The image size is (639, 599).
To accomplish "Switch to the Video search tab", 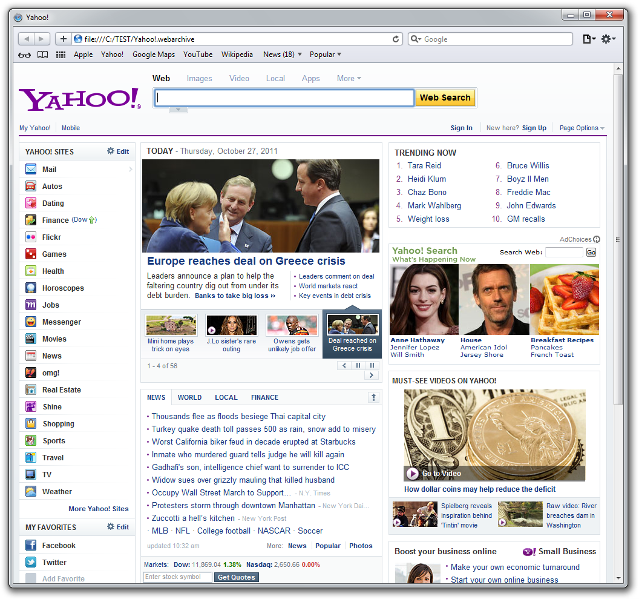I will 239,78.
